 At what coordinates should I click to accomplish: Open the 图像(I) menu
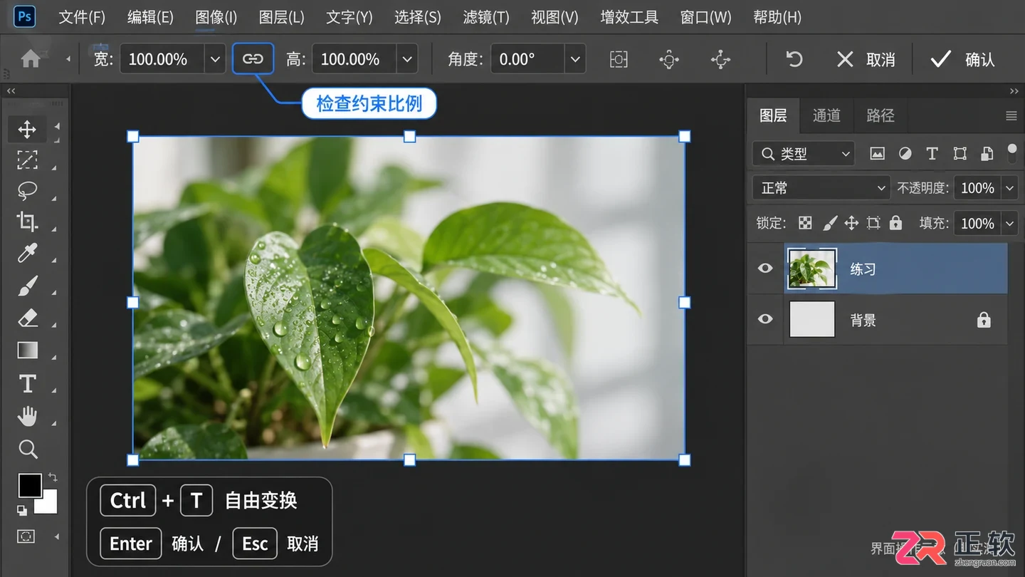pyautogui.click(x=216, y=17)
